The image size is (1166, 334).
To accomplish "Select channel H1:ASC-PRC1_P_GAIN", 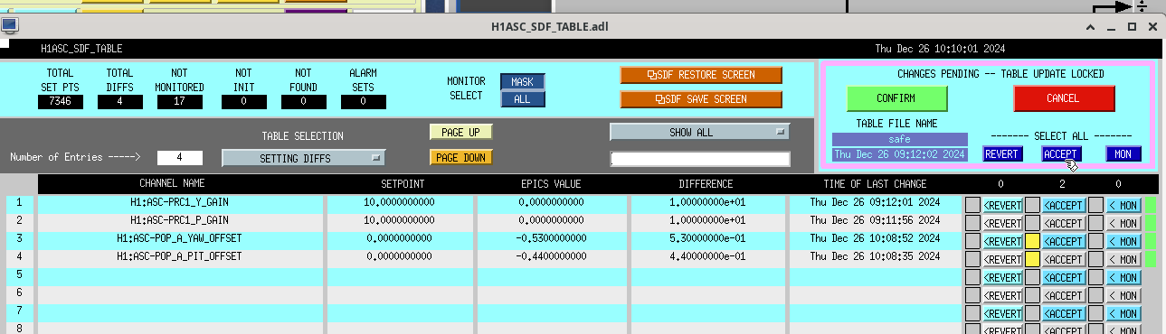I will point(179,220).
